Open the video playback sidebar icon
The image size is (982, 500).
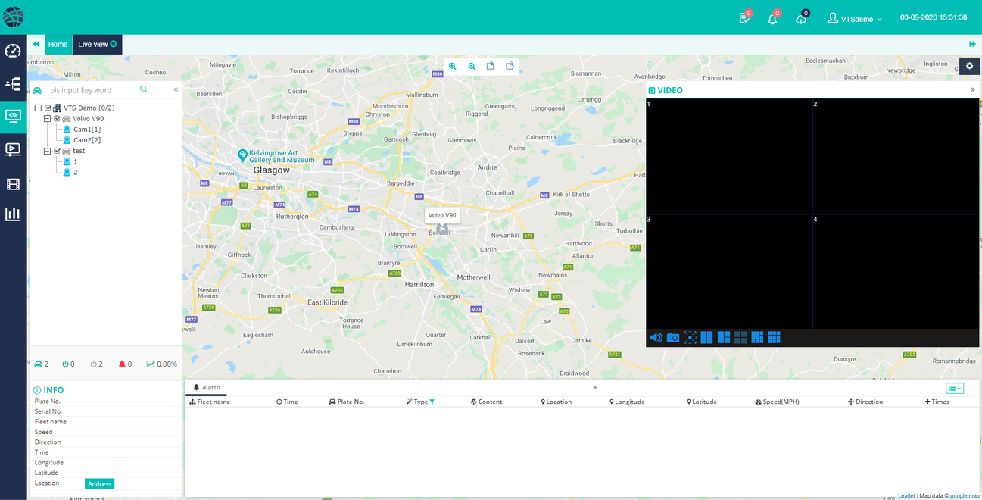tap(13, 149)
